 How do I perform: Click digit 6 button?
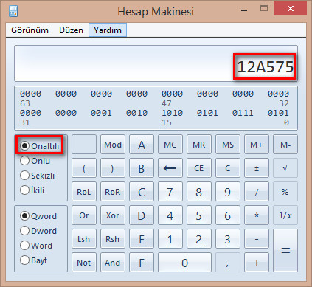tap(228, 215)
